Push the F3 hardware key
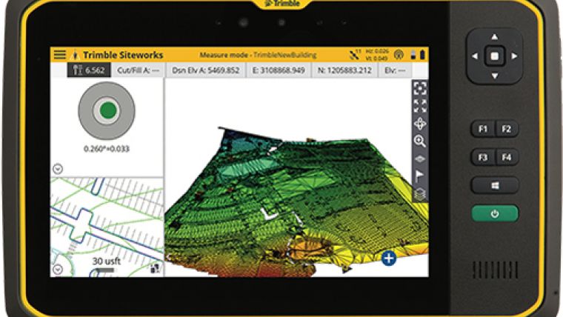This screenshot has height=317, width=563. click(x=483, y=157)
